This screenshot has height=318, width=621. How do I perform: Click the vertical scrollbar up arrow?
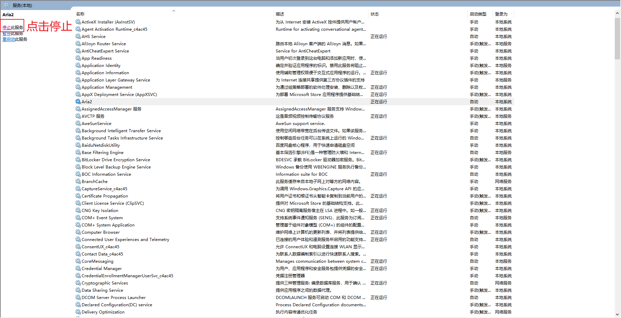617,13
